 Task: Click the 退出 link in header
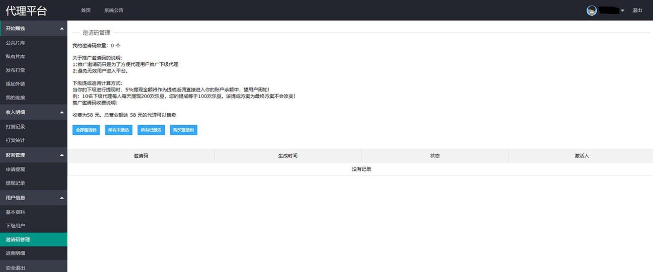637,11
